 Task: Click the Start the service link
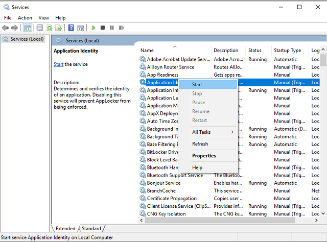coord(58,64)
